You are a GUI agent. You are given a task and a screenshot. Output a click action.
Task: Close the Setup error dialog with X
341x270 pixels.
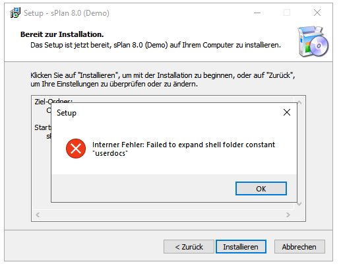coord(287,112)
